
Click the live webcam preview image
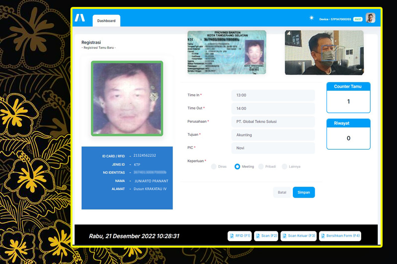pyautogui.click(x=324, y=53)
